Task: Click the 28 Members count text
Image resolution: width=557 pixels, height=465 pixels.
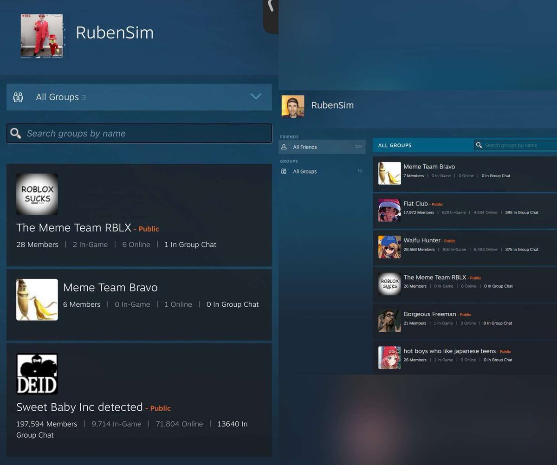Action: [x=37, y=245]
